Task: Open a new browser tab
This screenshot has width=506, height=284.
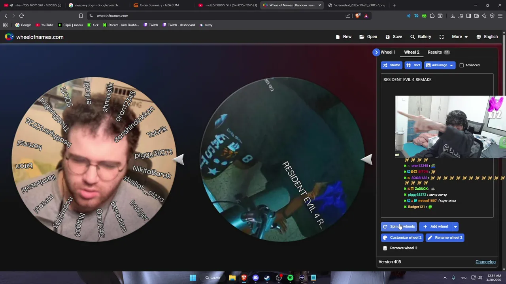Action: pos(394,5)
